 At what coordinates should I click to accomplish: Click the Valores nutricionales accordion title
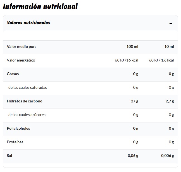(28, 23)
